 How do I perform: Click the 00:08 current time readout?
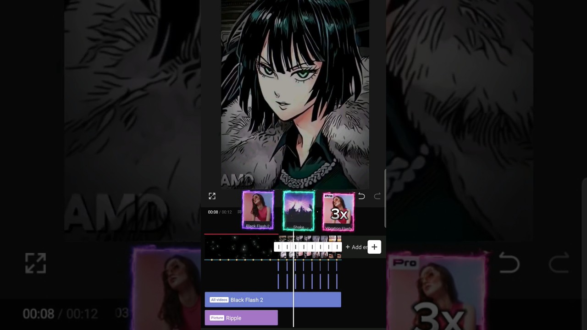point(213,212)
